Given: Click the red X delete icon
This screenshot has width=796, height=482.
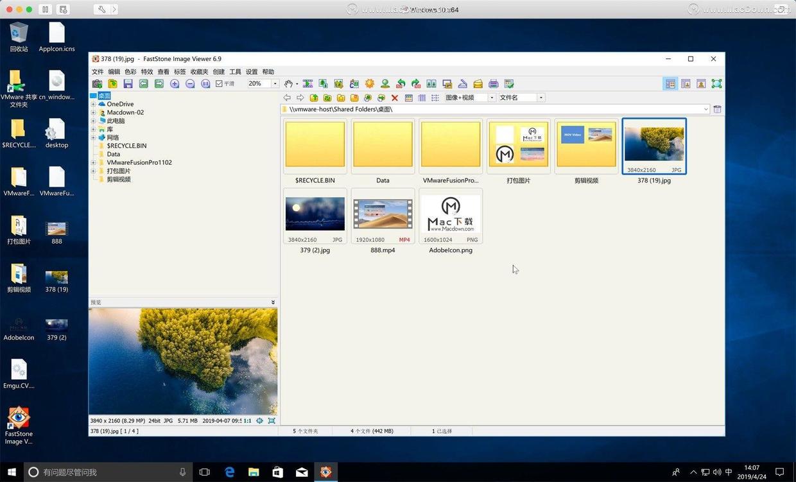Looking at the screenshot, I should pyautogui.click(x=395, y=98).
